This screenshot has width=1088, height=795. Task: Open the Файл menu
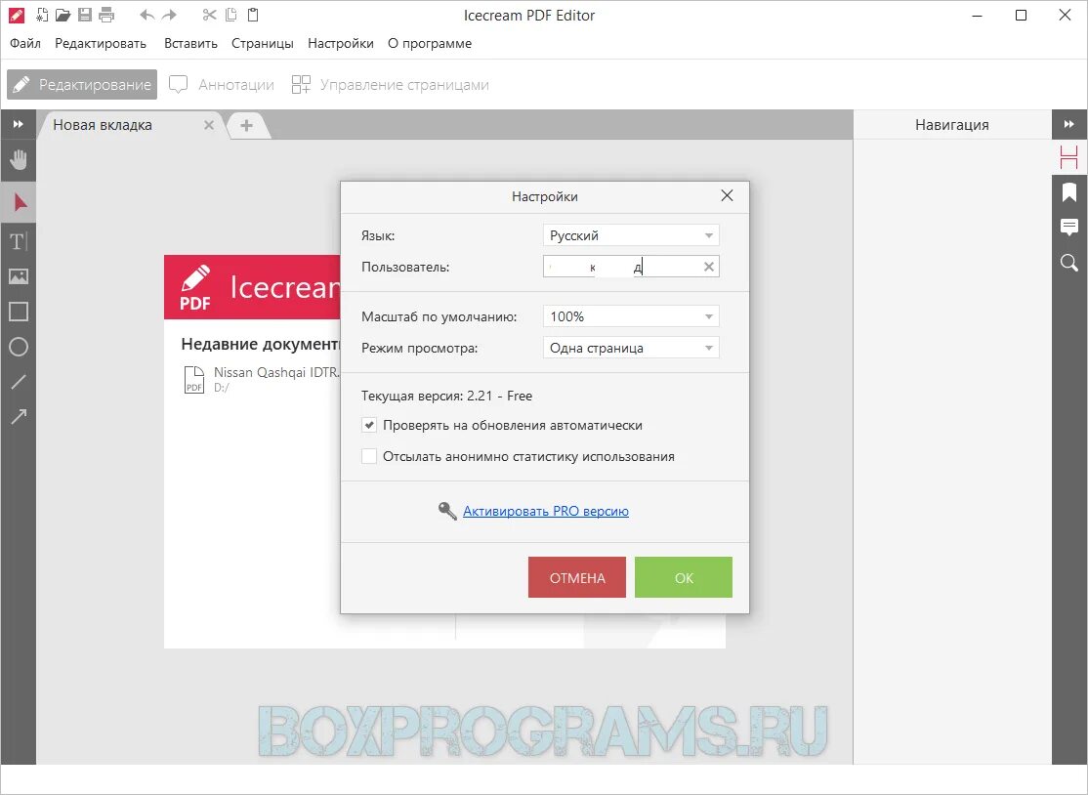pos(25,43)
